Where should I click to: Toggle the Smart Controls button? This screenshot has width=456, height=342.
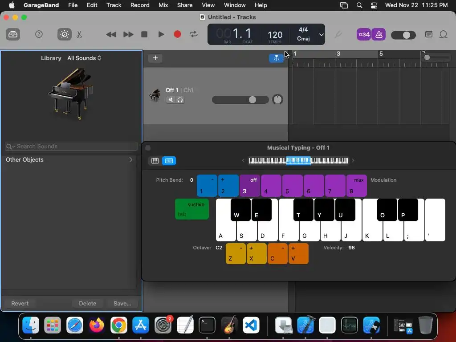[x=64, y=34]
